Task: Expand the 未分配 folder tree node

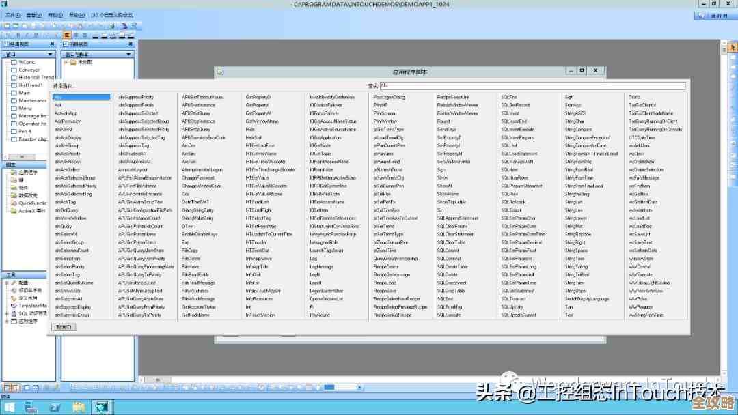Action: point(66,62)
